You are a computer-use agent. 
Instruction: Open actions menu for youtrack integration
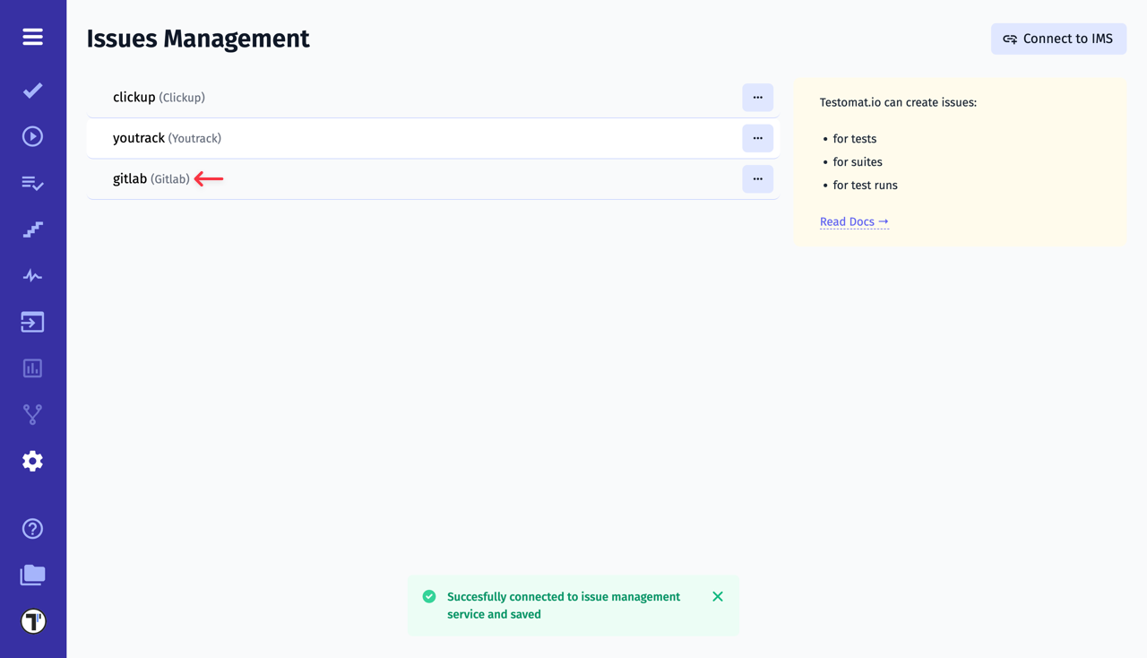pos(757,138)
